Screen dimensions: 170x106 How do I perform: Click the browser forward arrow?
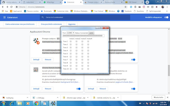coord(7,7)
